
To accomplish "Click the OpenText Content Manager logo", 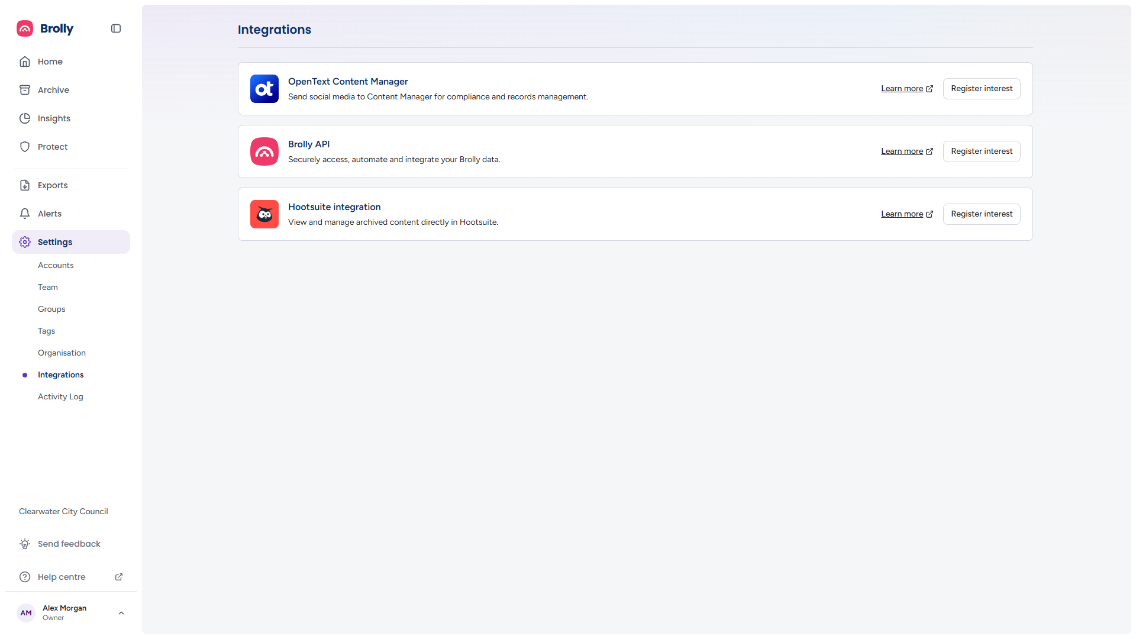I will [x=264, y=89].
